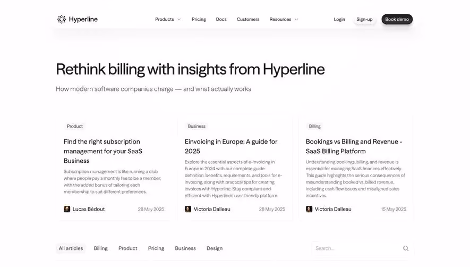Click Victoria Dalleau name on Einvoicing card
Screen dimensions: 470x267
tap(212, 209)
